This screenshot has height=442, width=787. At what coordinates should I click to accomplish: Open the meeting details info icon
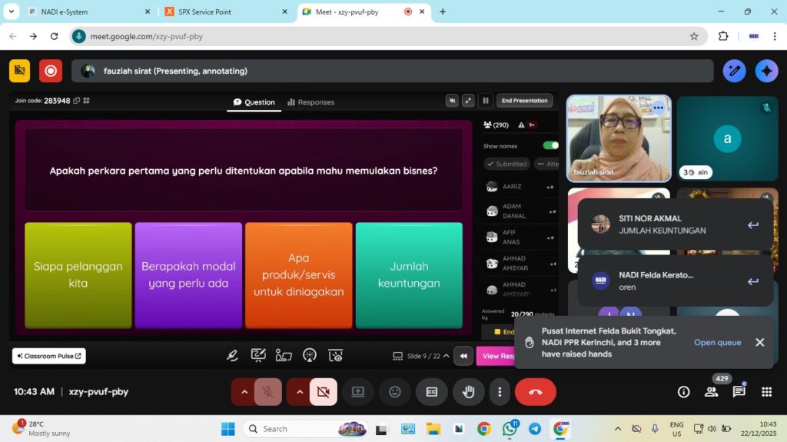point(683,392)
